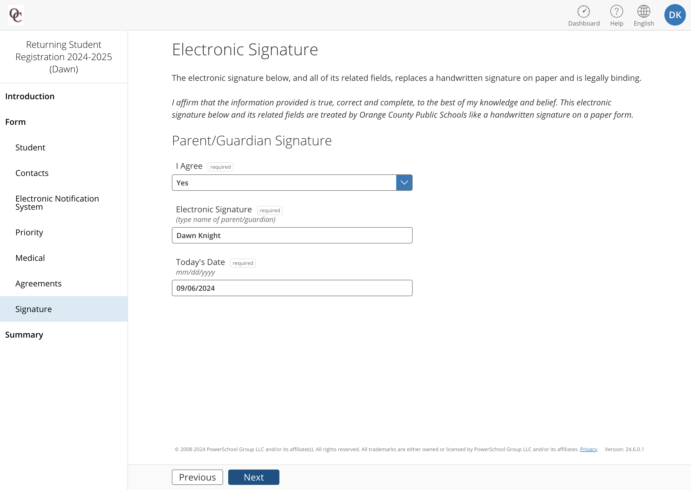Open Agreements page in sidebar

38,283
